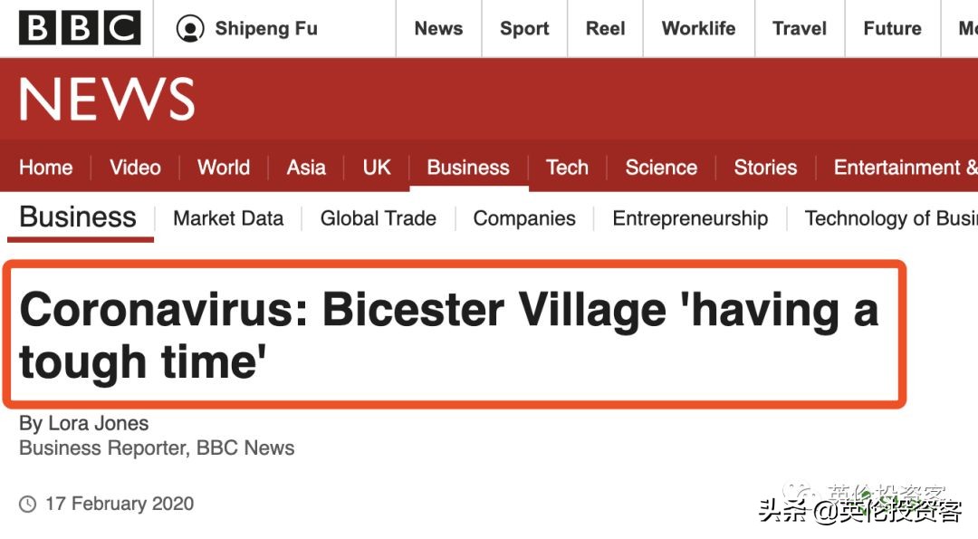Image resolution: width=978 pixels, height=539 pixels.
Task: Go to the Reel section
Action: pyautogui.click(x=605, y=28)
